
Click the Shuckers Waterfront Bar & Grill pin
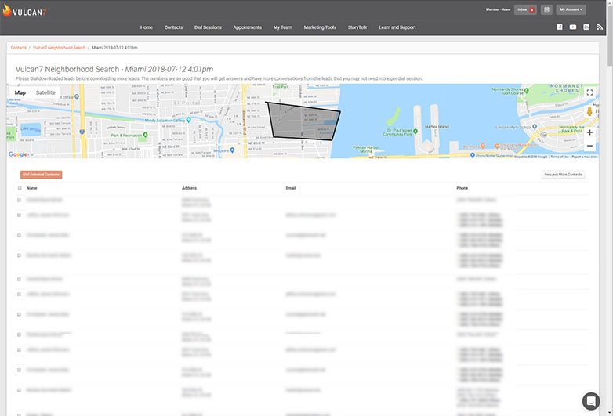497,146
